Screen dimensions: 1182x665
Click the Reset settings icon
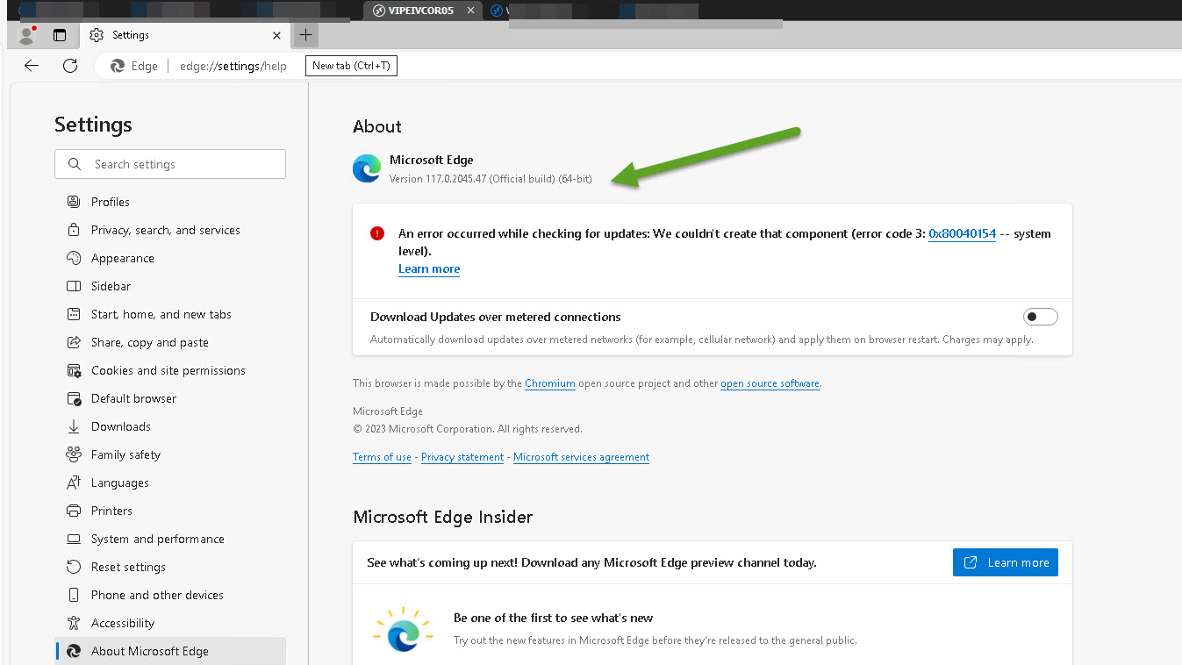(74, 567)
